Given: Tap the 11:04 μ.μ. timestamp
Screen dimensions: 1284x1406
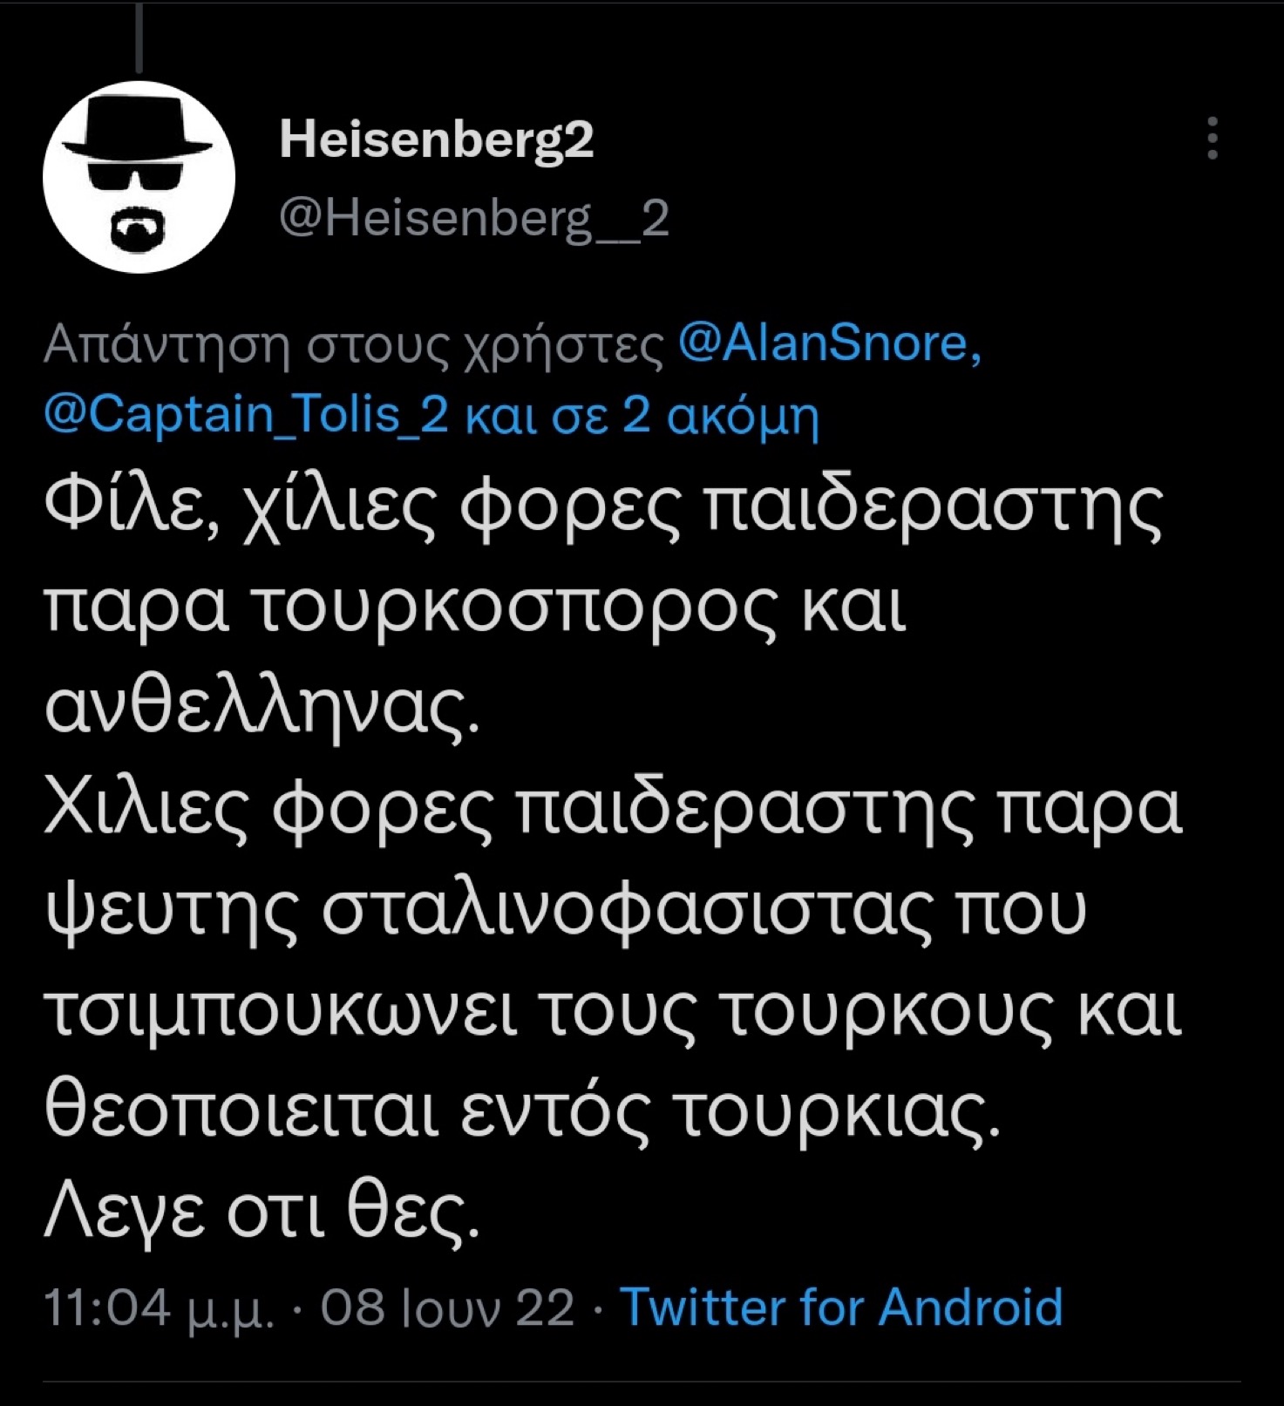Looking at the screenshot, I should 158,1308.
